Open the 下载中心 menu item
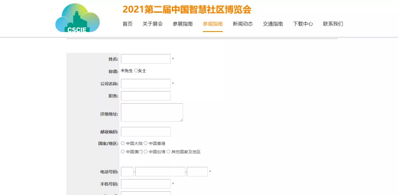 pos(303,24)
